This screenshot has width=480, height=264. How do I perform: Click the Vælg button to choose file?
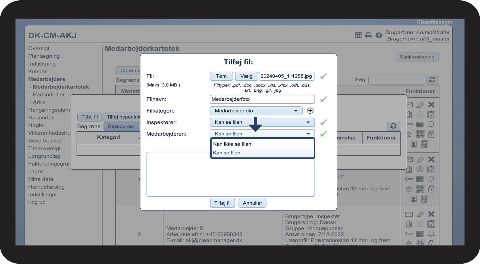pos(246,76)
